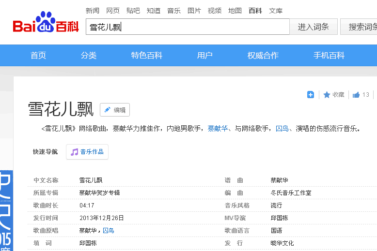The height and width of the screenshot is (251, 377).
Task: Open the 地图 link in top bar
Action: click(x=235, y=11)
